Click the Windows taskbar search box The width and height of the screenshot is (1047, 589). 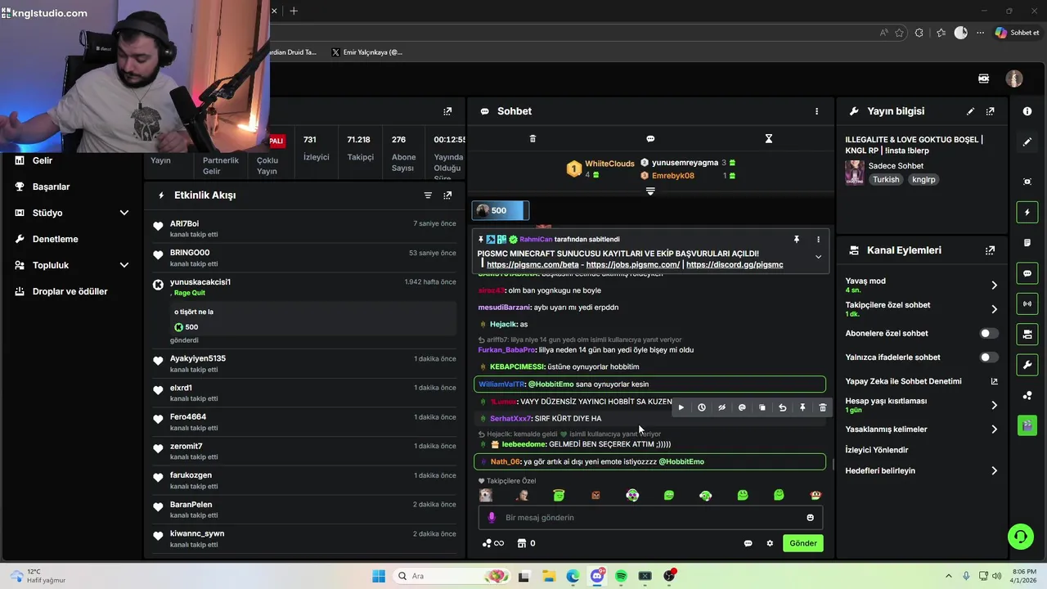tap(450, 576)
